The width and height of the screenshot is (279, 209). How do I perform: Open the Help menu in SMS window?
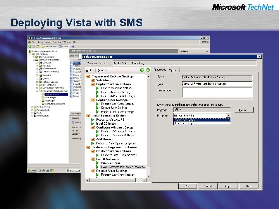point(75,42)
